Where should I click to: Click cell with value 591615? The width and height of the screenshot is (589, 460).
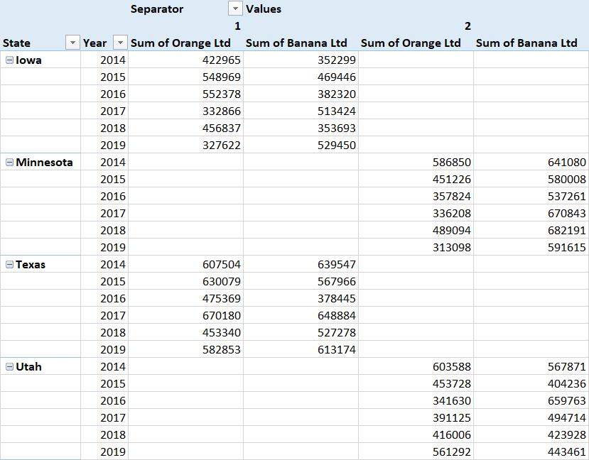pos(531,247)
